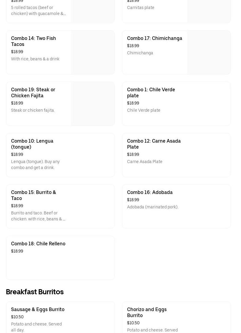Click the 'Adobada (marinated pork).' description
The image size is (241, 333).
coord(153,207)
